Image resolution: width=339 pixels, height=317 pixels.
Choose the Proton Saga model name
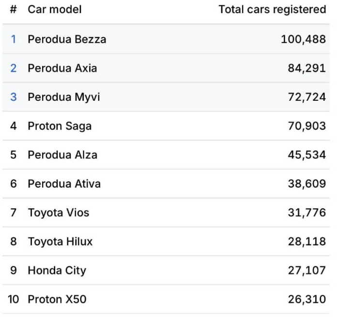60,126
